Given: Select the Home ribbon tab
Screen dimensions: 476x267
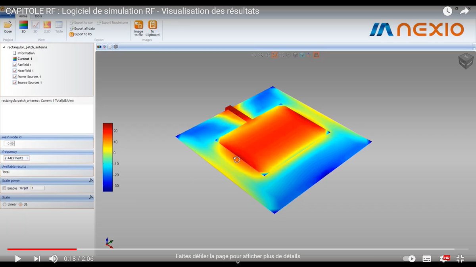Looking at the screenshot, I should (23, 16).
